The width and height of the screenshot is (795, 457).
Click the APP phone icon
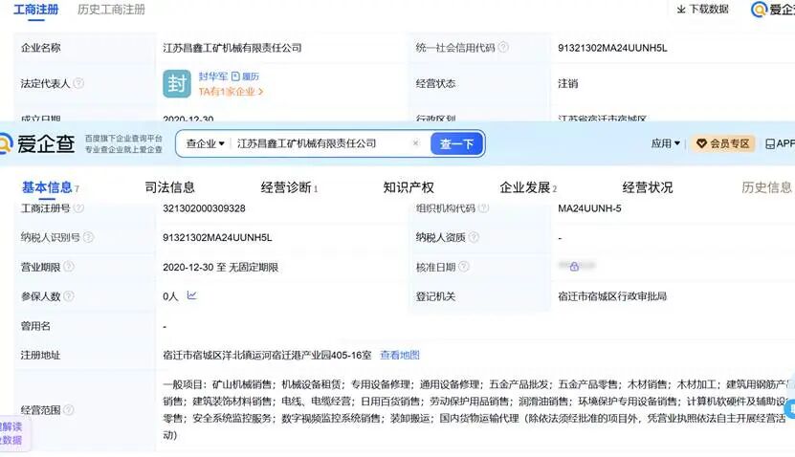coord(770,144)
